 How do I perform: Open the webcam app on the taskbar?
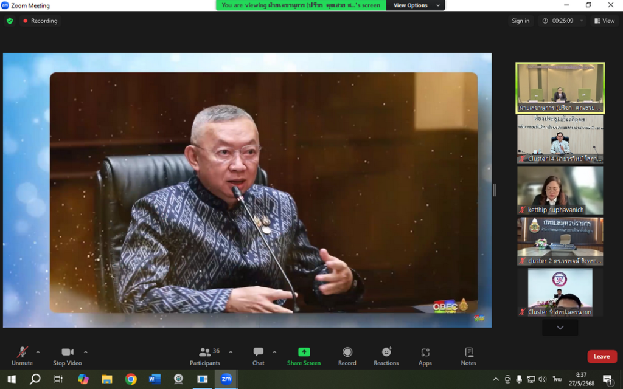click(x=178, y=379)
